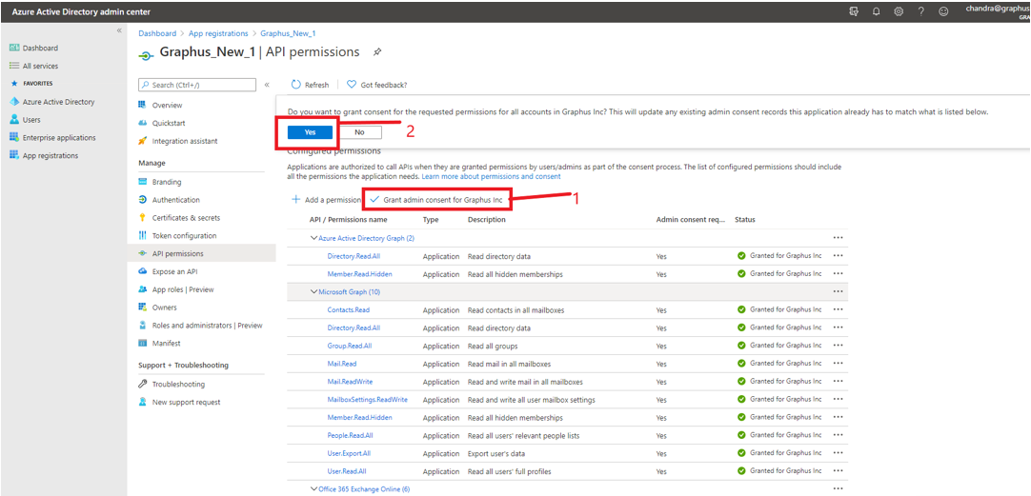1031x496 pixels.
Task: Open the MailboxSettings.ReadWrite permission
Action: coord(368,400)
